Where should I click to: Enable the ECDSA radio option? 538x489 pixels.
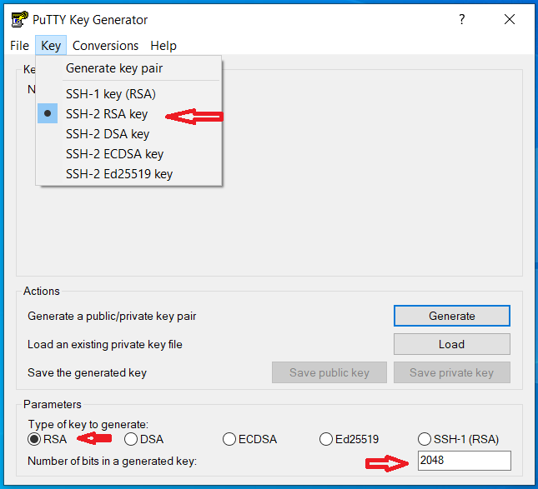229,439
